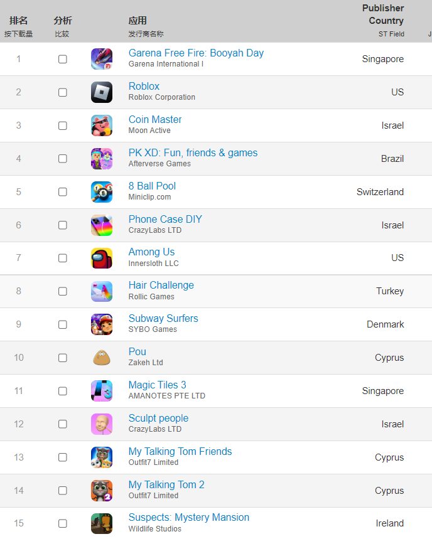Click the Hair Challenge app thumbnail
This screenshot has height=539, width=432.
(x=102, y=291)
